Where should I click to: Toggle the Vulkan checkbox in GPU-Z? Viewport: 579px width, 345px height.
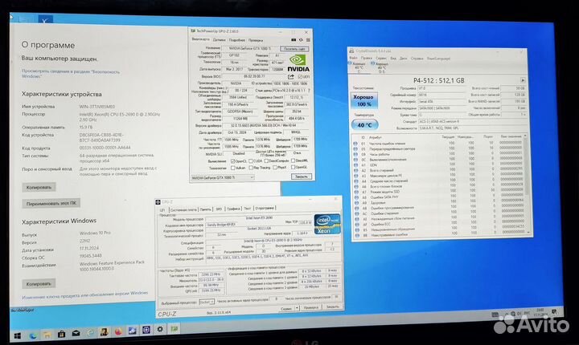pyautogui.click(x=232, y=168)
